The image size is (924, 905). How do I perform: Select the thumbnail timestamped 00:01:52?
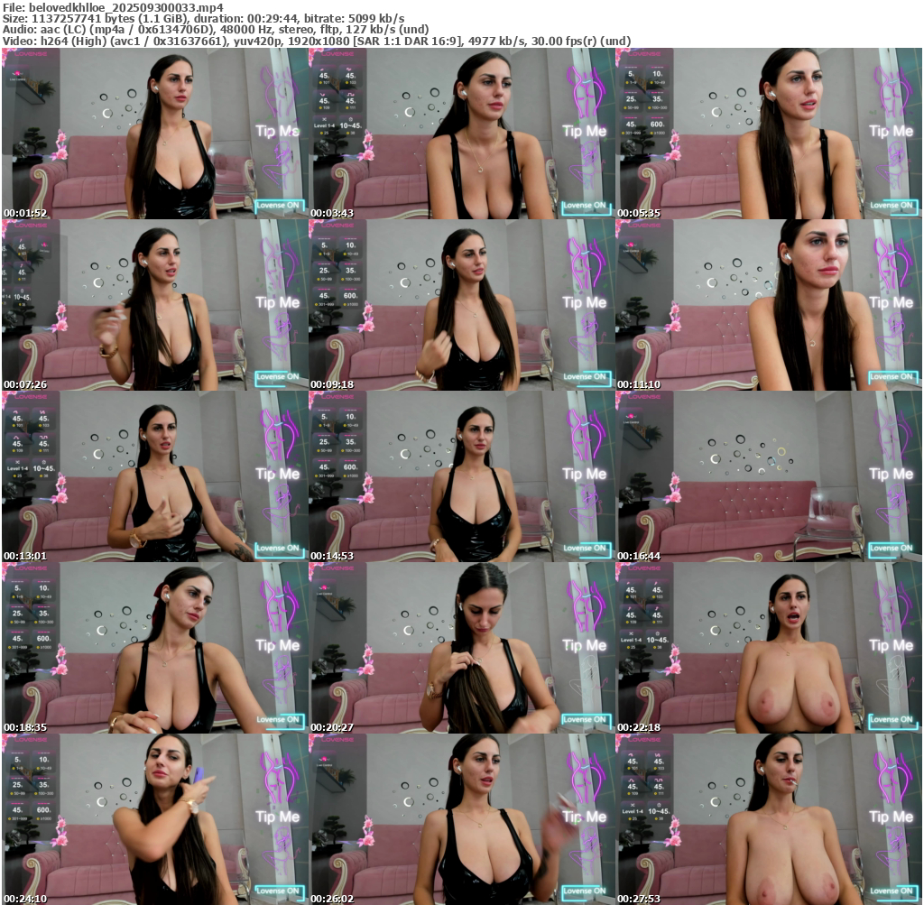(154, 134)
